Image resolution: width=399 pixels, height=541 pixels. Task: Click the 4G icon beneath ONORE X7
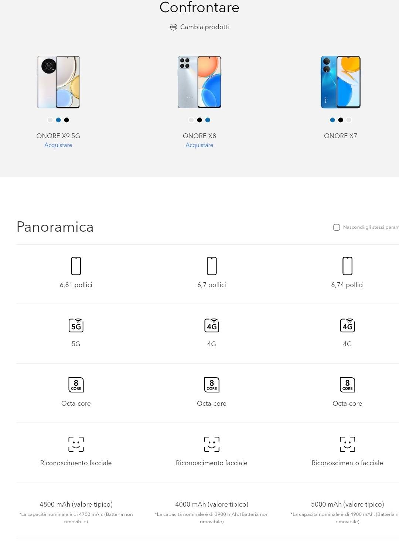347,326
